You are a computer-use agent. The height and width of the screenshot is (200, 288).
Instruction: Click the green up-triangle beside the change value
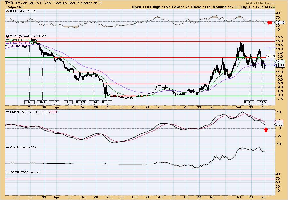274,7
